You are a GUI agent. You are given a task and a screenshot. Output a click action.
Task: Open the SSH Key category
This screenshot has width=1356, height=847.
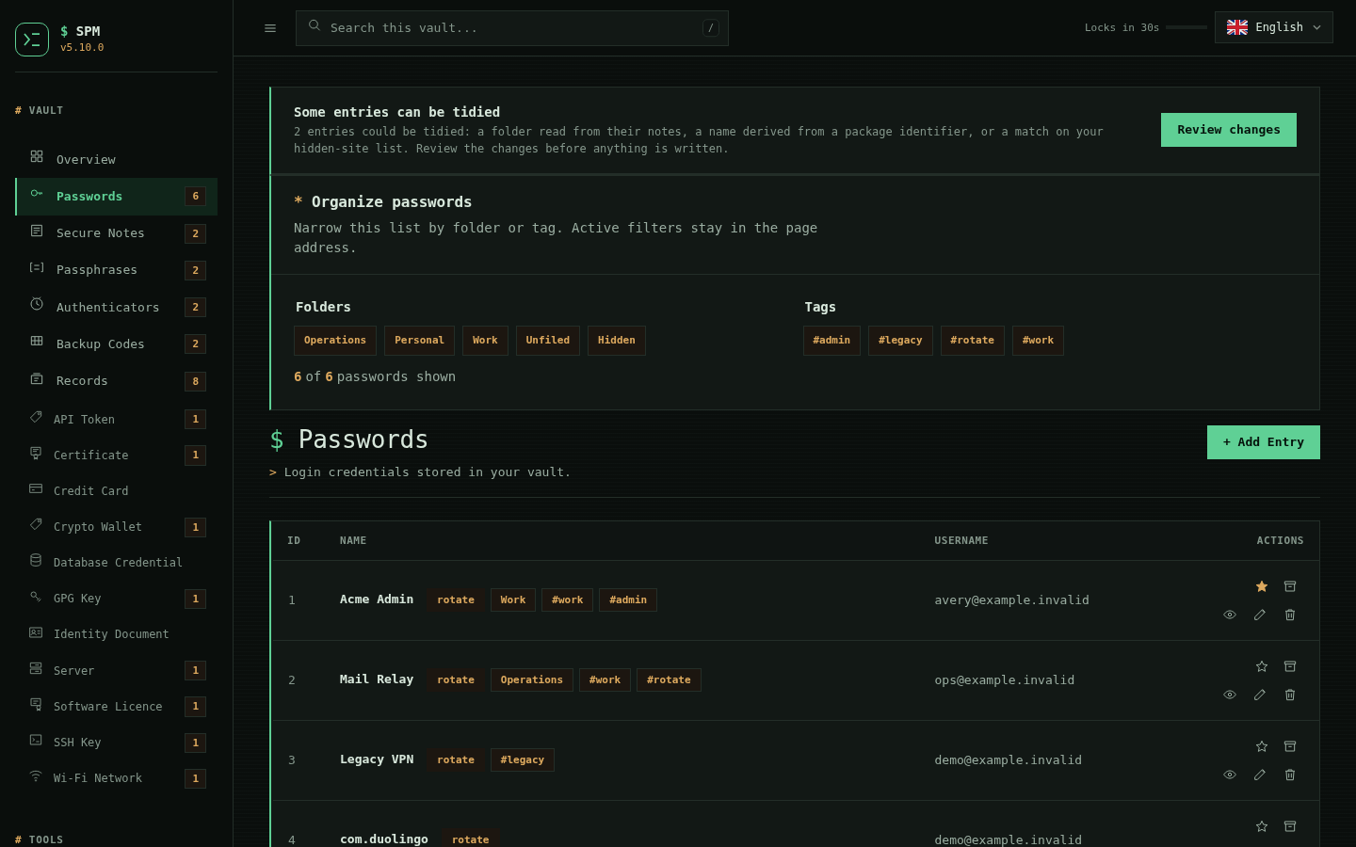(x=117, y=743)
